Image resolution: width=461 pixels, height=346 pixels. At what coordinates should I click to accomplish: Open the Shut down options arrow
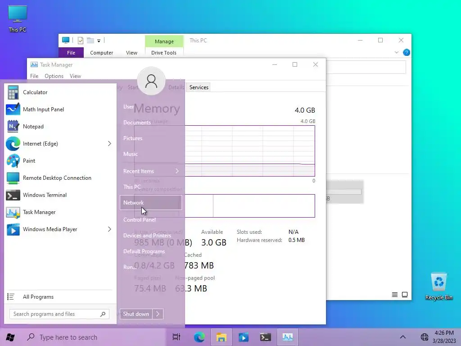[158, 314]
